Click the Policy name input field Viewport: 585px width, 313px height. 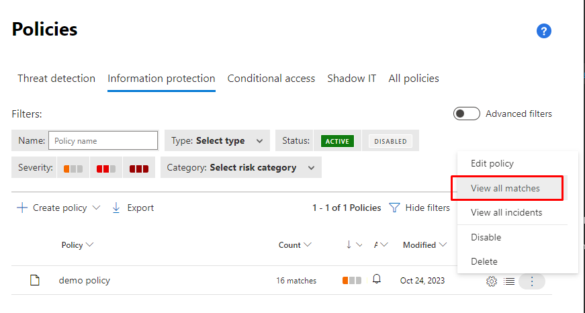coord(103,140)
